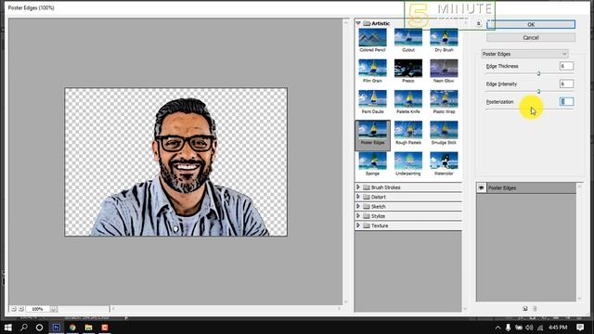Toggle visibility of Poster Edges effect layer
Viewport: 594px width, 334px height.
point(481,187)
